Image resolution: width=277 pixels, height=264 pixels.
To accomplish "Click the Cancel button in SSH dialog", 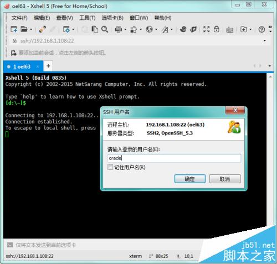I will pyautogui.click(x=225, y=179).
